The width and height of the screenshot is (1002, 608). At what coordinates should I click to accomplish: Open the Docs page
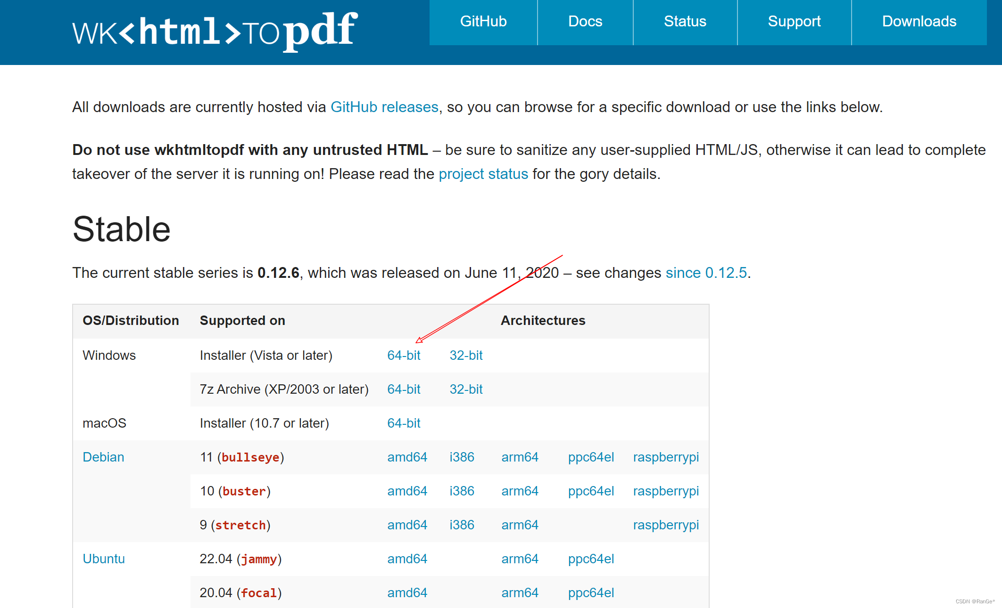(585, 22)
